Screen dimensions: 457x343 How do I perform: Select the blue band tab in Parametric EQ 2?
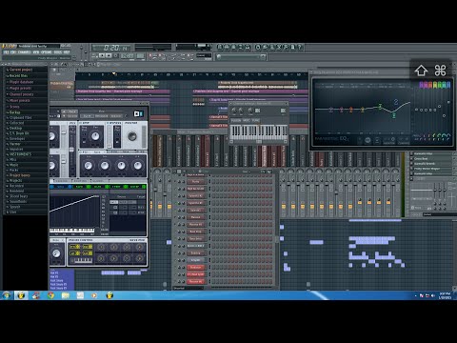[448, 85]
